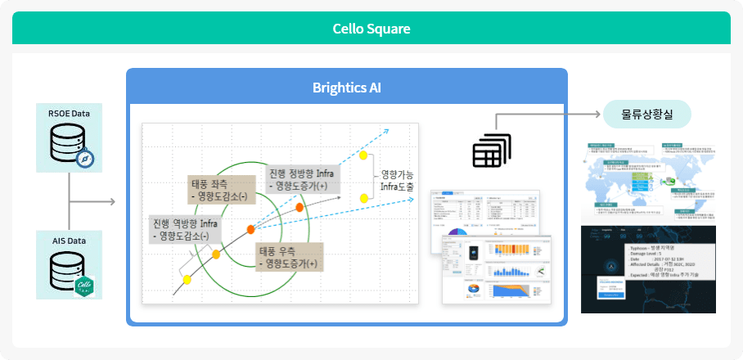Screen dimensions: 743x360
Task: Click the 진행 정방향 Infra label box
Action: [303, 179]
